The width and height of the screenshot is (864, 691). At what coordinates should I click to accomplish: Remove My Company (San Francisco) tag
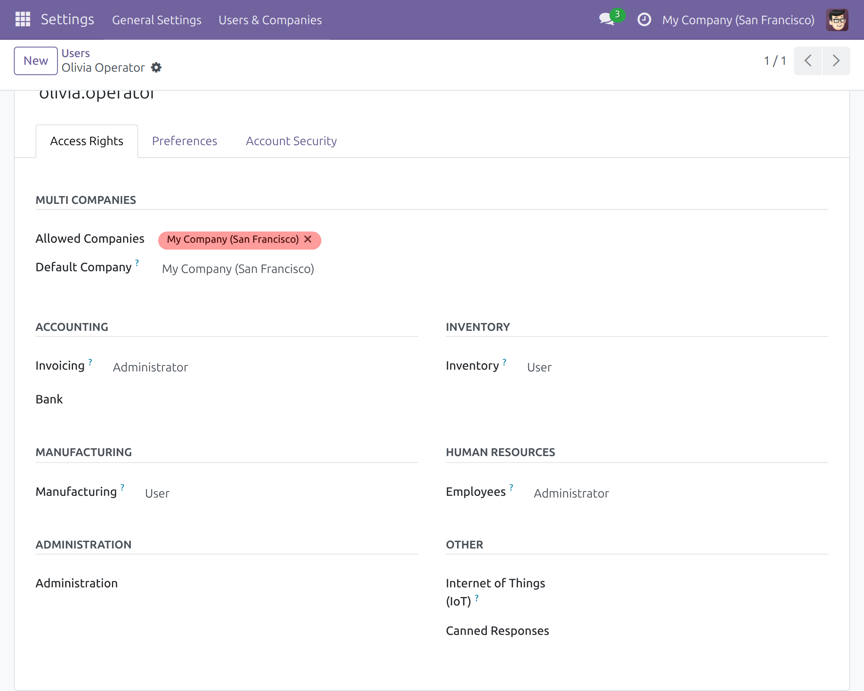[x=308, y=239]
